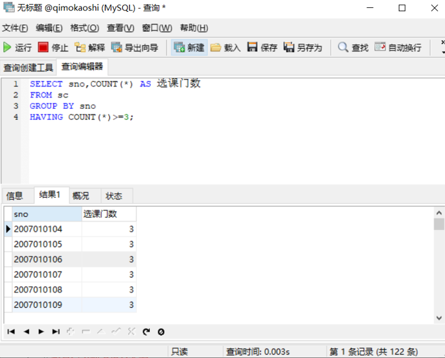The image size is (445, 358).
Task: Click the apply changes checkmark icon
Action: coord(116,331)
